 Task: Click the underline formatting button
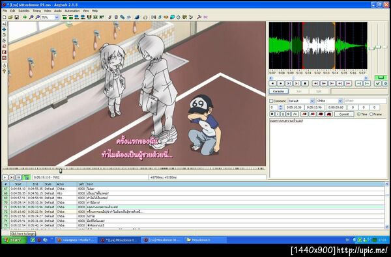(283, 114)
